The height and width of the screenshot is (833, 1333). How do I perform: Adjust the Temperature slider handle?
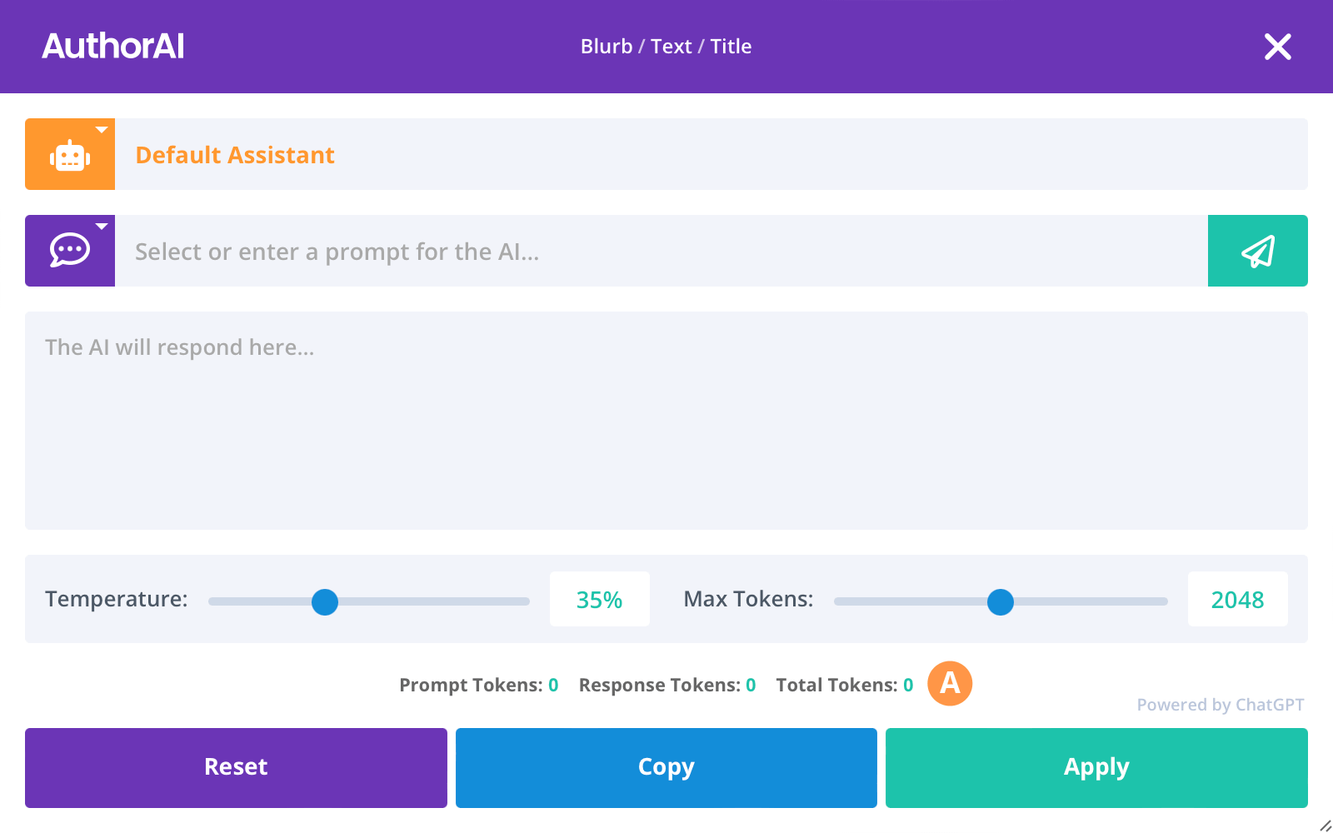click(325, 601)
